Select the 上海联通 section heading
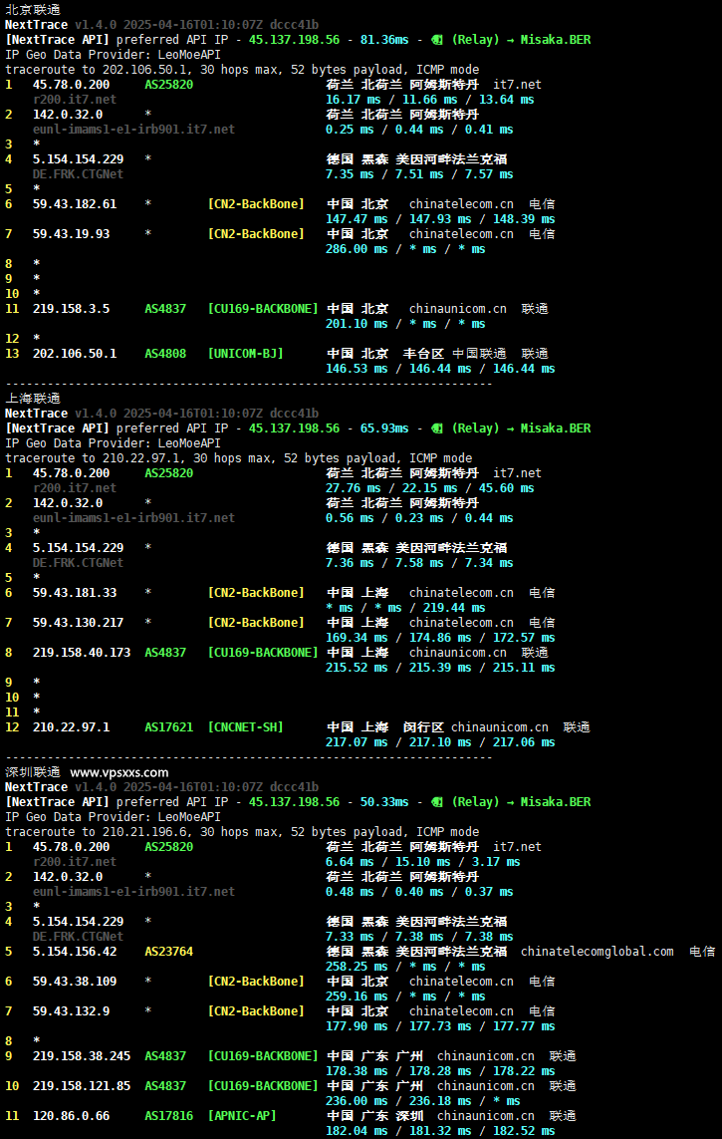The width and height of the screenshot is (722, 1139). point(33,398)
